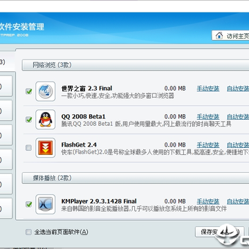Screen dimensions: 249x249
Task: Click 自动安装 link for QQ 2008
Action: [238, 117]
